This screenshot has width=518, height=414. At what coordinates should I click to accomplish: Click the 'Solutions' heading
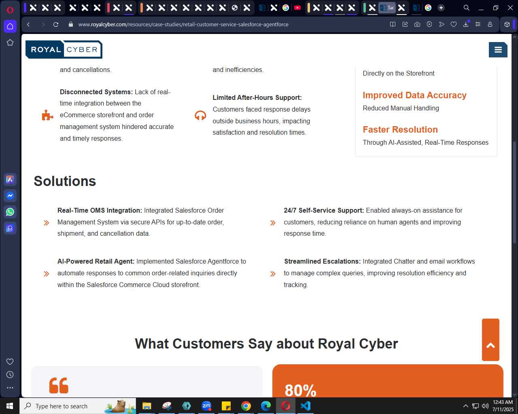click(x=65, y=181)
